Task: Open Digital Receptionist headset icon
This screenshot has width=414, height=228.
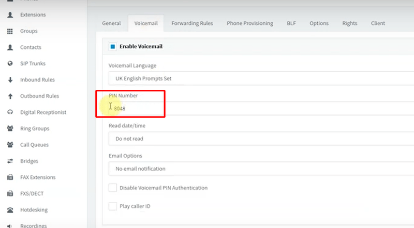Action: (x=10, y=112)
